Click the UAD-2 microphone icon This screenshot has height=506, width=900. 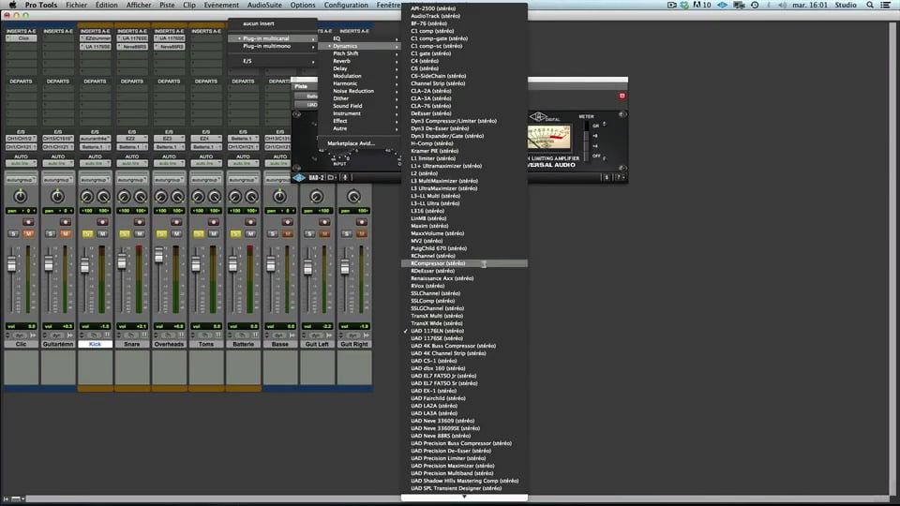click(345, 178)
